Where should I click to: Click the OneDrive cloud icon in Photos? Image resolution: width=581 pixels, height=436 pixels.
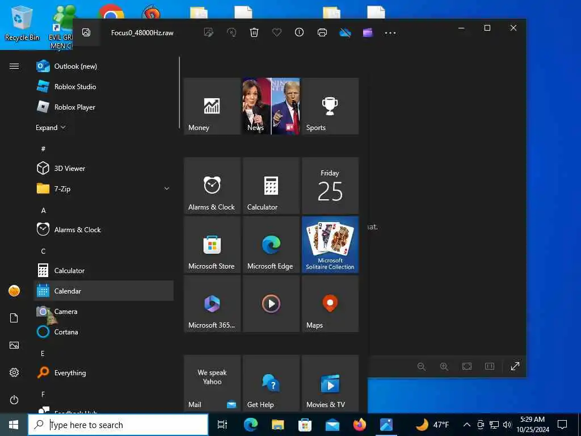pos(345,32)
